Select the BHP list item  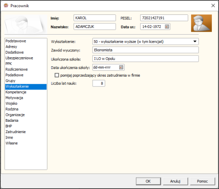(x=9, y=126)
